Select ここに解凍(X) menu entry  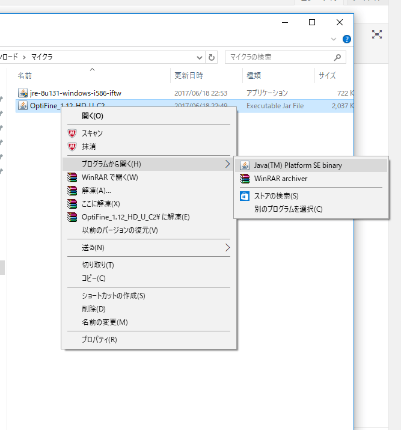pos(149,203)
